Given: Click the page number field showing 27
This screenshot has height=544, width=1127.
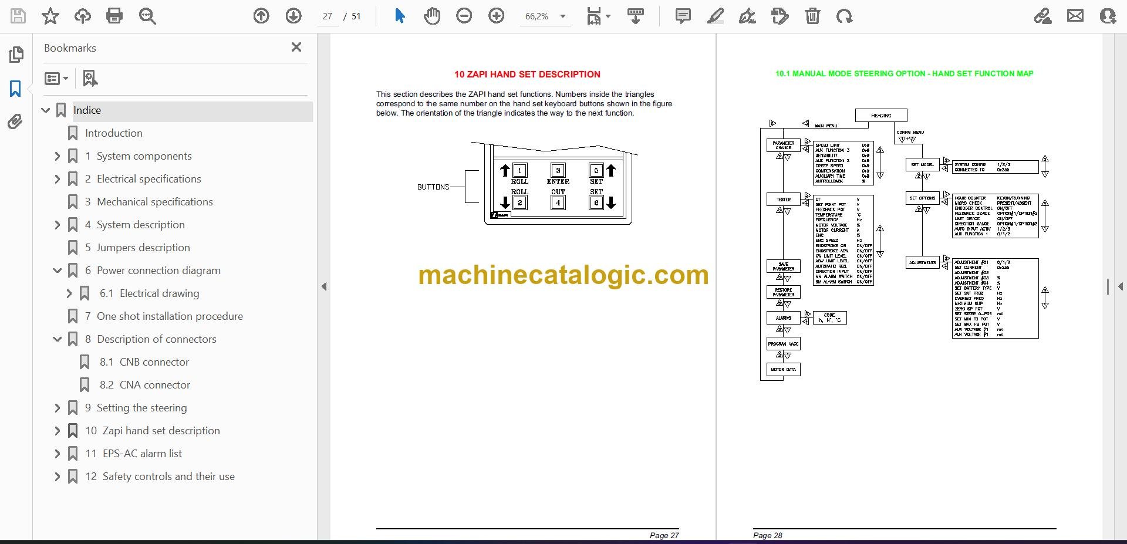Looking at the screenshot, I should pyautogui.click(x=328, y=16).
